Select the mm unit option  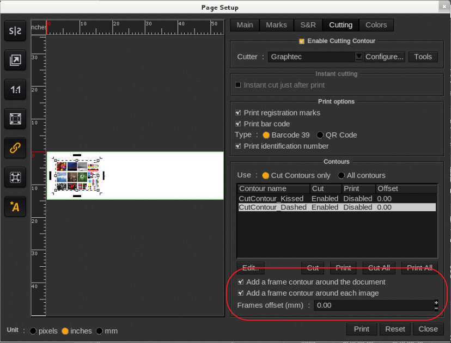coord(99,330)
